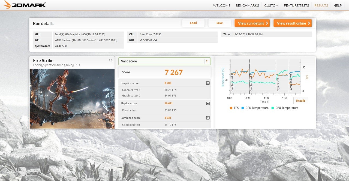This screenshot has width=349, height=181.
Task: Open the chart Details button
Action: [301, 101]
